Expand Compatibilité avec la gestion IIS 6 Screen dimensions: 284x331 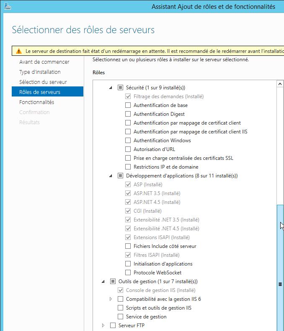click(x=111, y=299)
